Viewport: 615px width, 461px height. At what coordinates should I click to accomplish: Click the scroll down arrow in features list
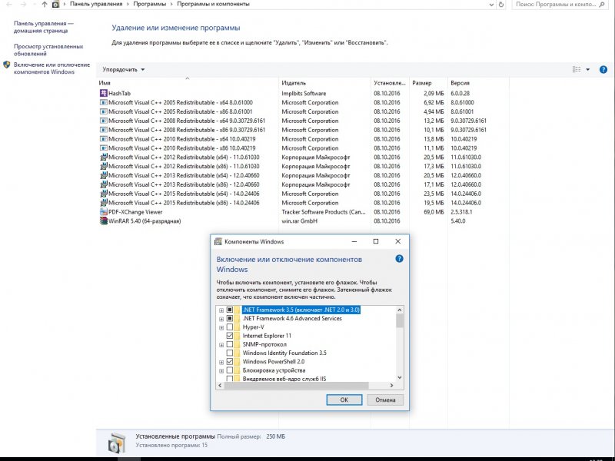pyautogui.click(x=399, y=377)
